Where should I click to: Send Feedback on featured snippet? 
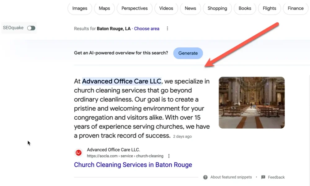pyautogui.click(x=276, y=177)
